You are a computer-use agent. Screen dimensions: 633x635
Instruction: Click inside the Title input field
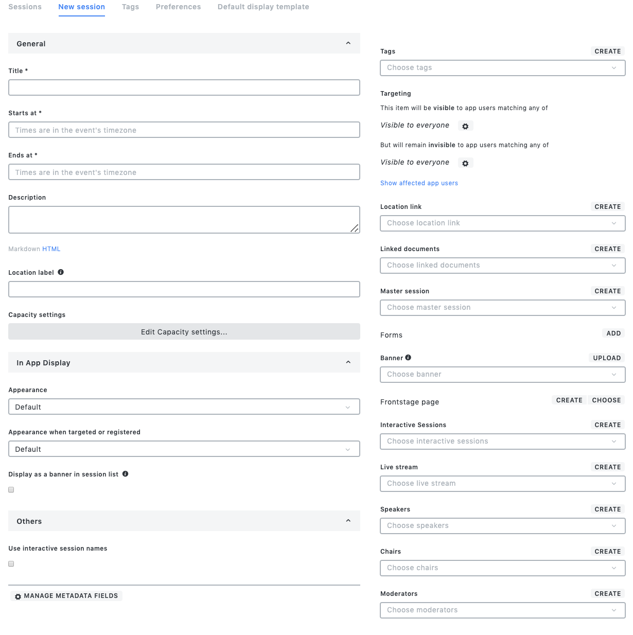[184, 87]
